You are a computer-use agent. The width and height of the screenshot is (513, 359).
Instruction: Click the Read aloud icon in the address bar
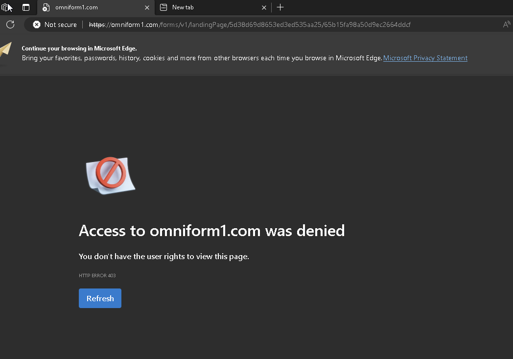[507, 24]
